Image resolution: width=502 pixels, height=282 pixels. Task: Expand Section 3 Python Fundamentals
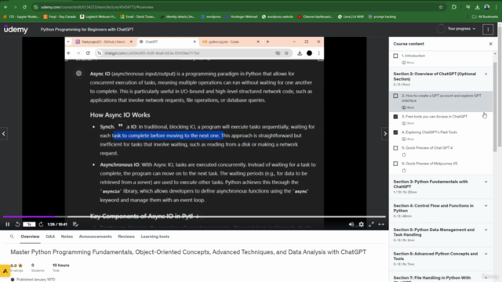pos(486,182)
